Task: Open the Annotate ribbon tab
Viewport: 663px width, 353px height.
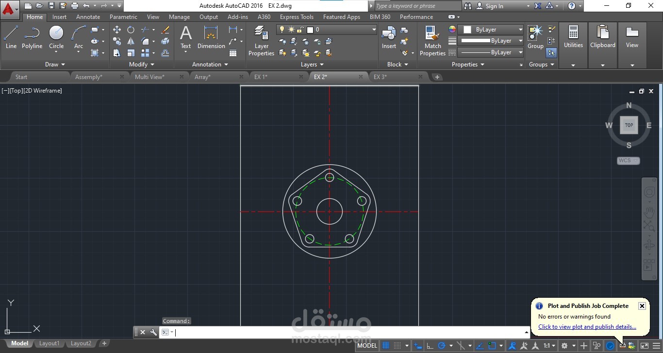Action: tap(88, 16)
